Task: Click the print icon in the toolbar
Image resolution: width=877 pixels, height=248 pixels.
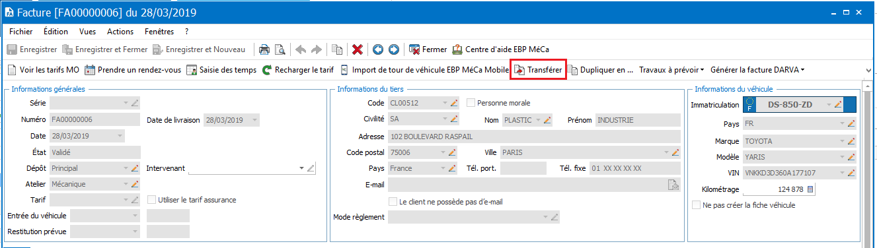Action: pos(264,49)
